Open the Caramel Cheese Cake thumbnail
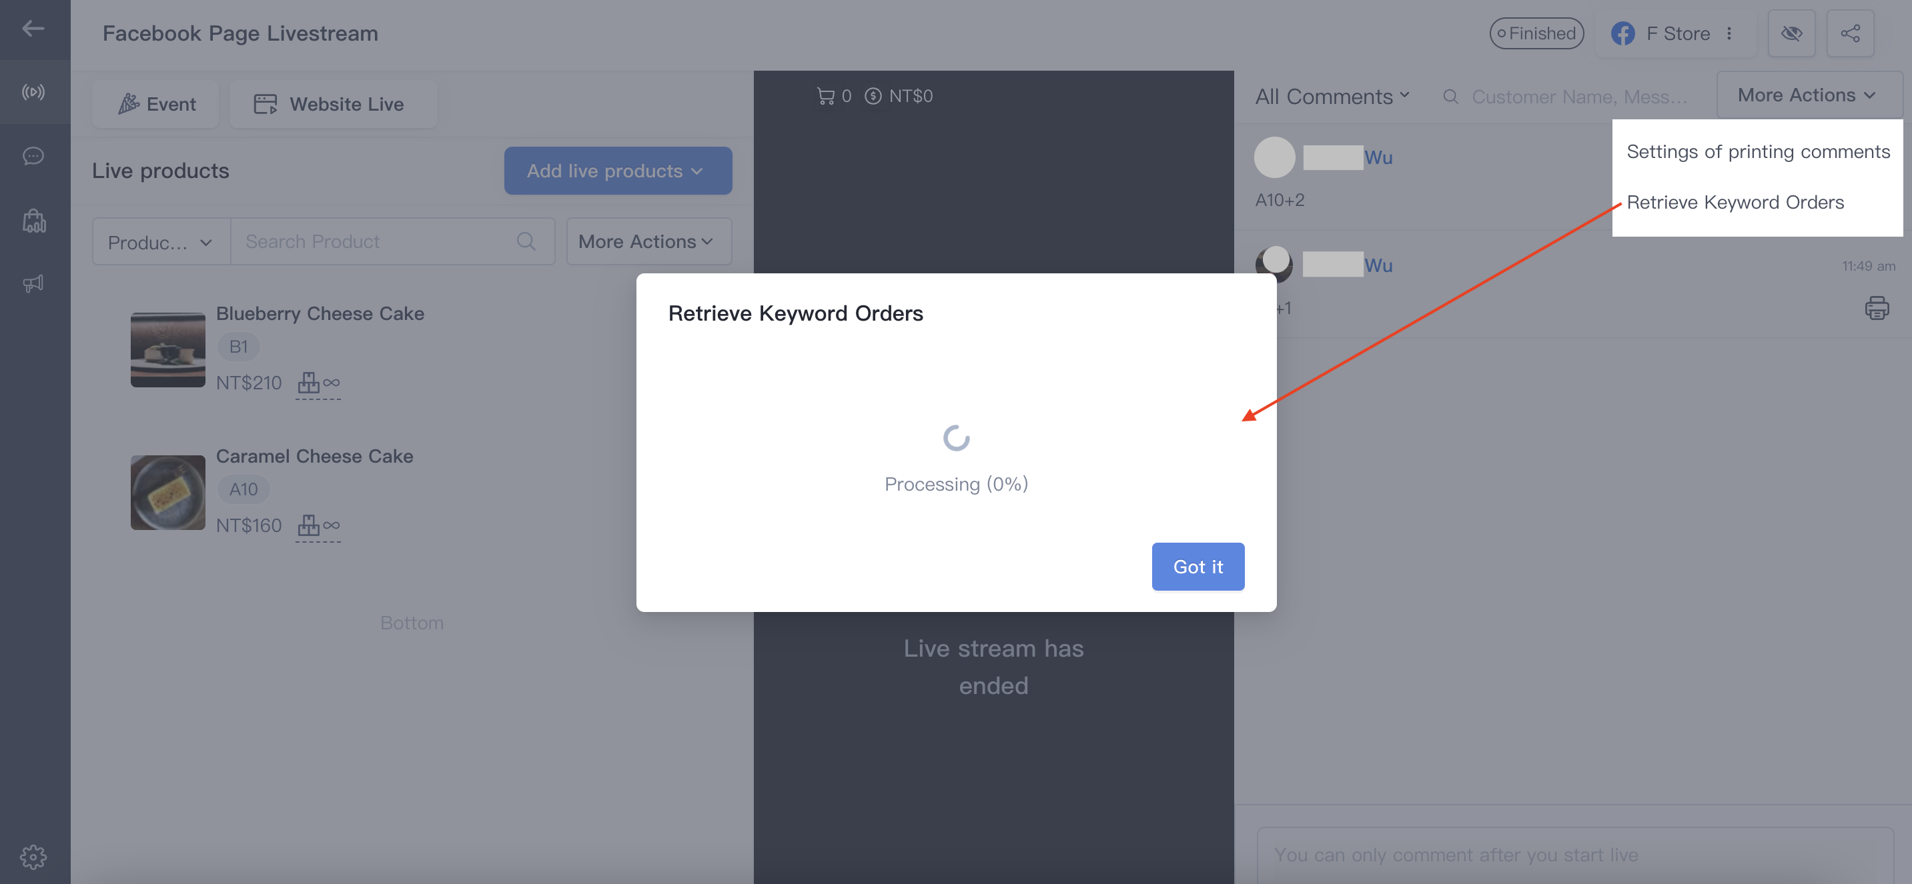Image resolution: width=1912 pixels, height=884 pixels. pos(167,492)
